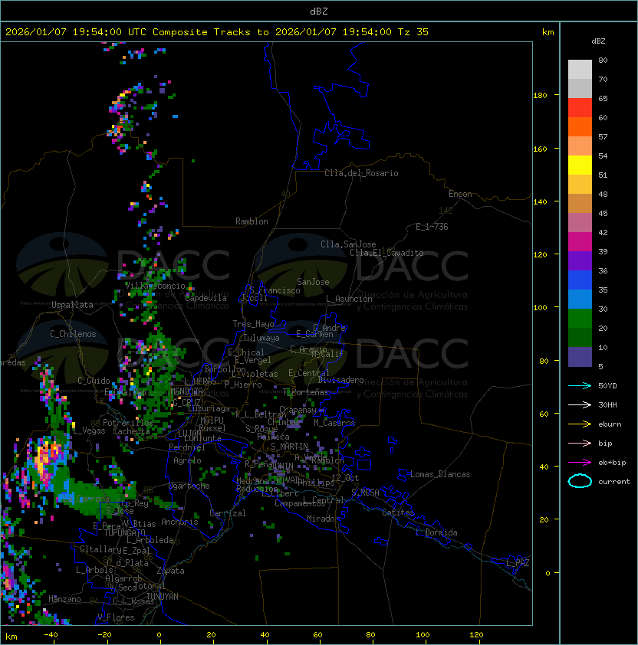This screenshot has height=645, width=638.
Task: Click the 'Capdevila' map label
Action: [x=206, y=298]
